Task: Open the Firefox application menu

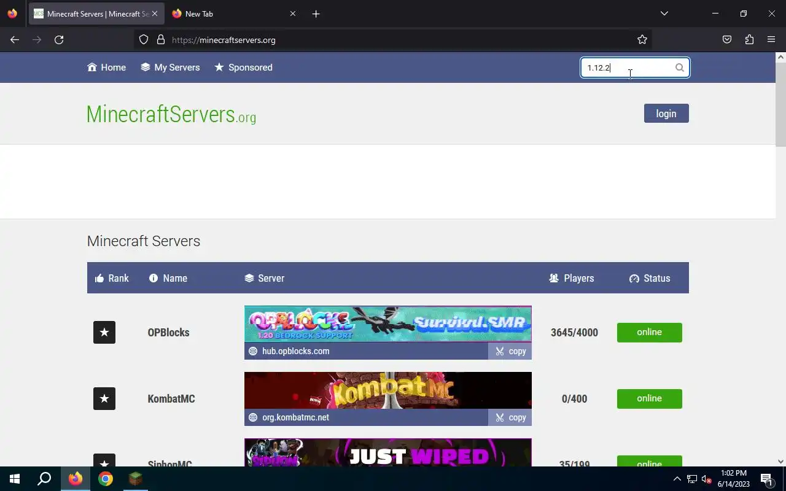Action: coord(771,40)
